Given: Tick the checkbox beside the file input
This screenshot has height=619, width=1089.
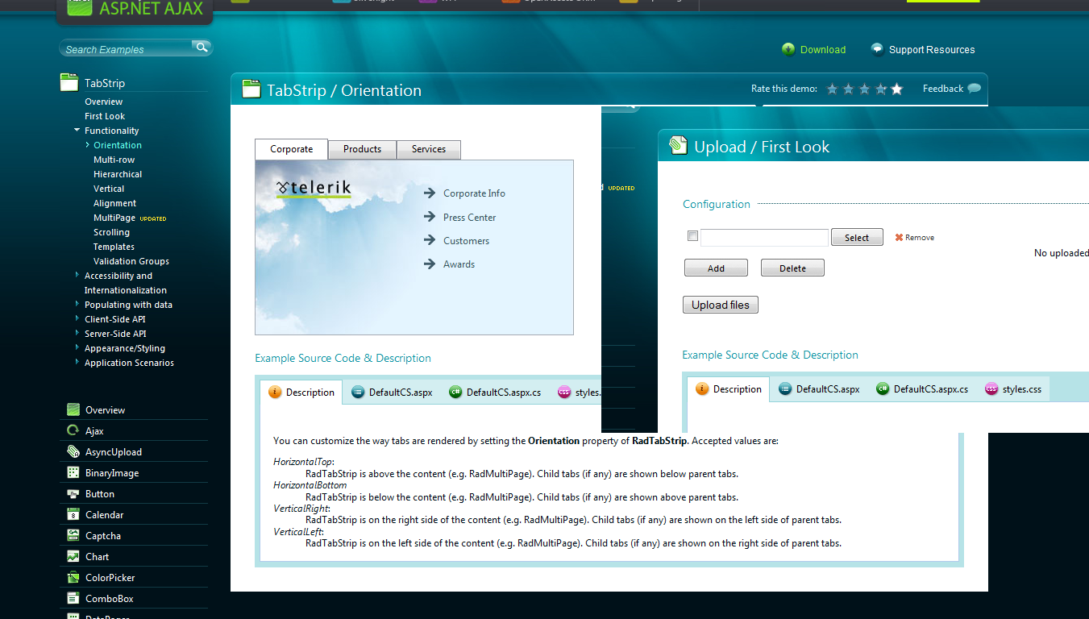Looking at the screenshot, I should (692, 236).
